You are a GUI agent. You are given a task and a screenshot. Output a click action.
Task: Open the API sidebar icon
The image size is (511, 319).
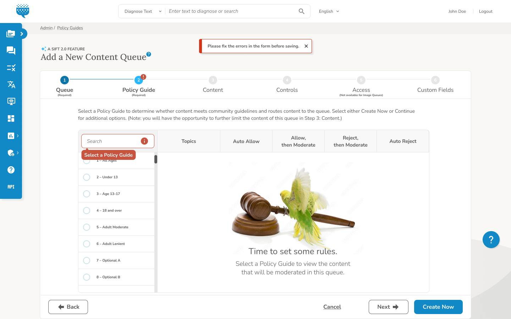(11, 187)
